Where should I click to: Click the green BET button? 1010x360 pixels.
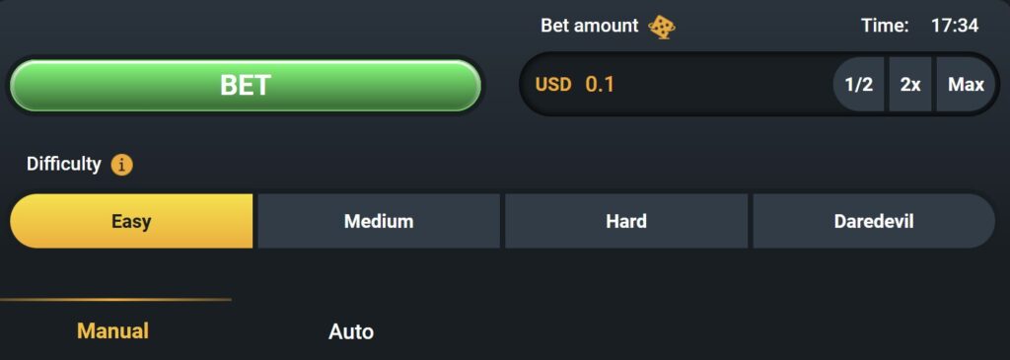point(246,85)
